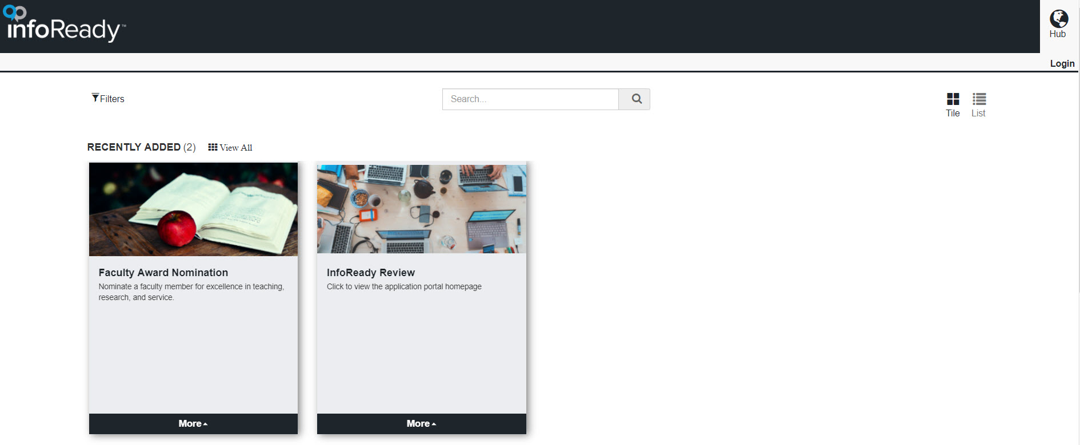The image size is (1080, 445).
Task: Expand More on InfoReady Review card
Action: [x=422, y=424]
